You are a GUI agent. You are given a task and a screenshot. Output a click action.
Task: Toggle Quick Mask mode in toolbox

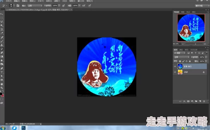coord(2,99)
